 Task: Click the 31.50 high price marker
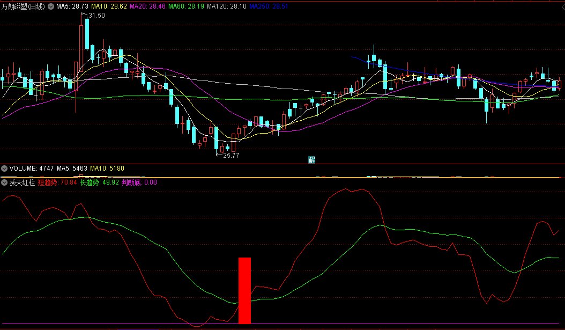[x=96, y=16]
